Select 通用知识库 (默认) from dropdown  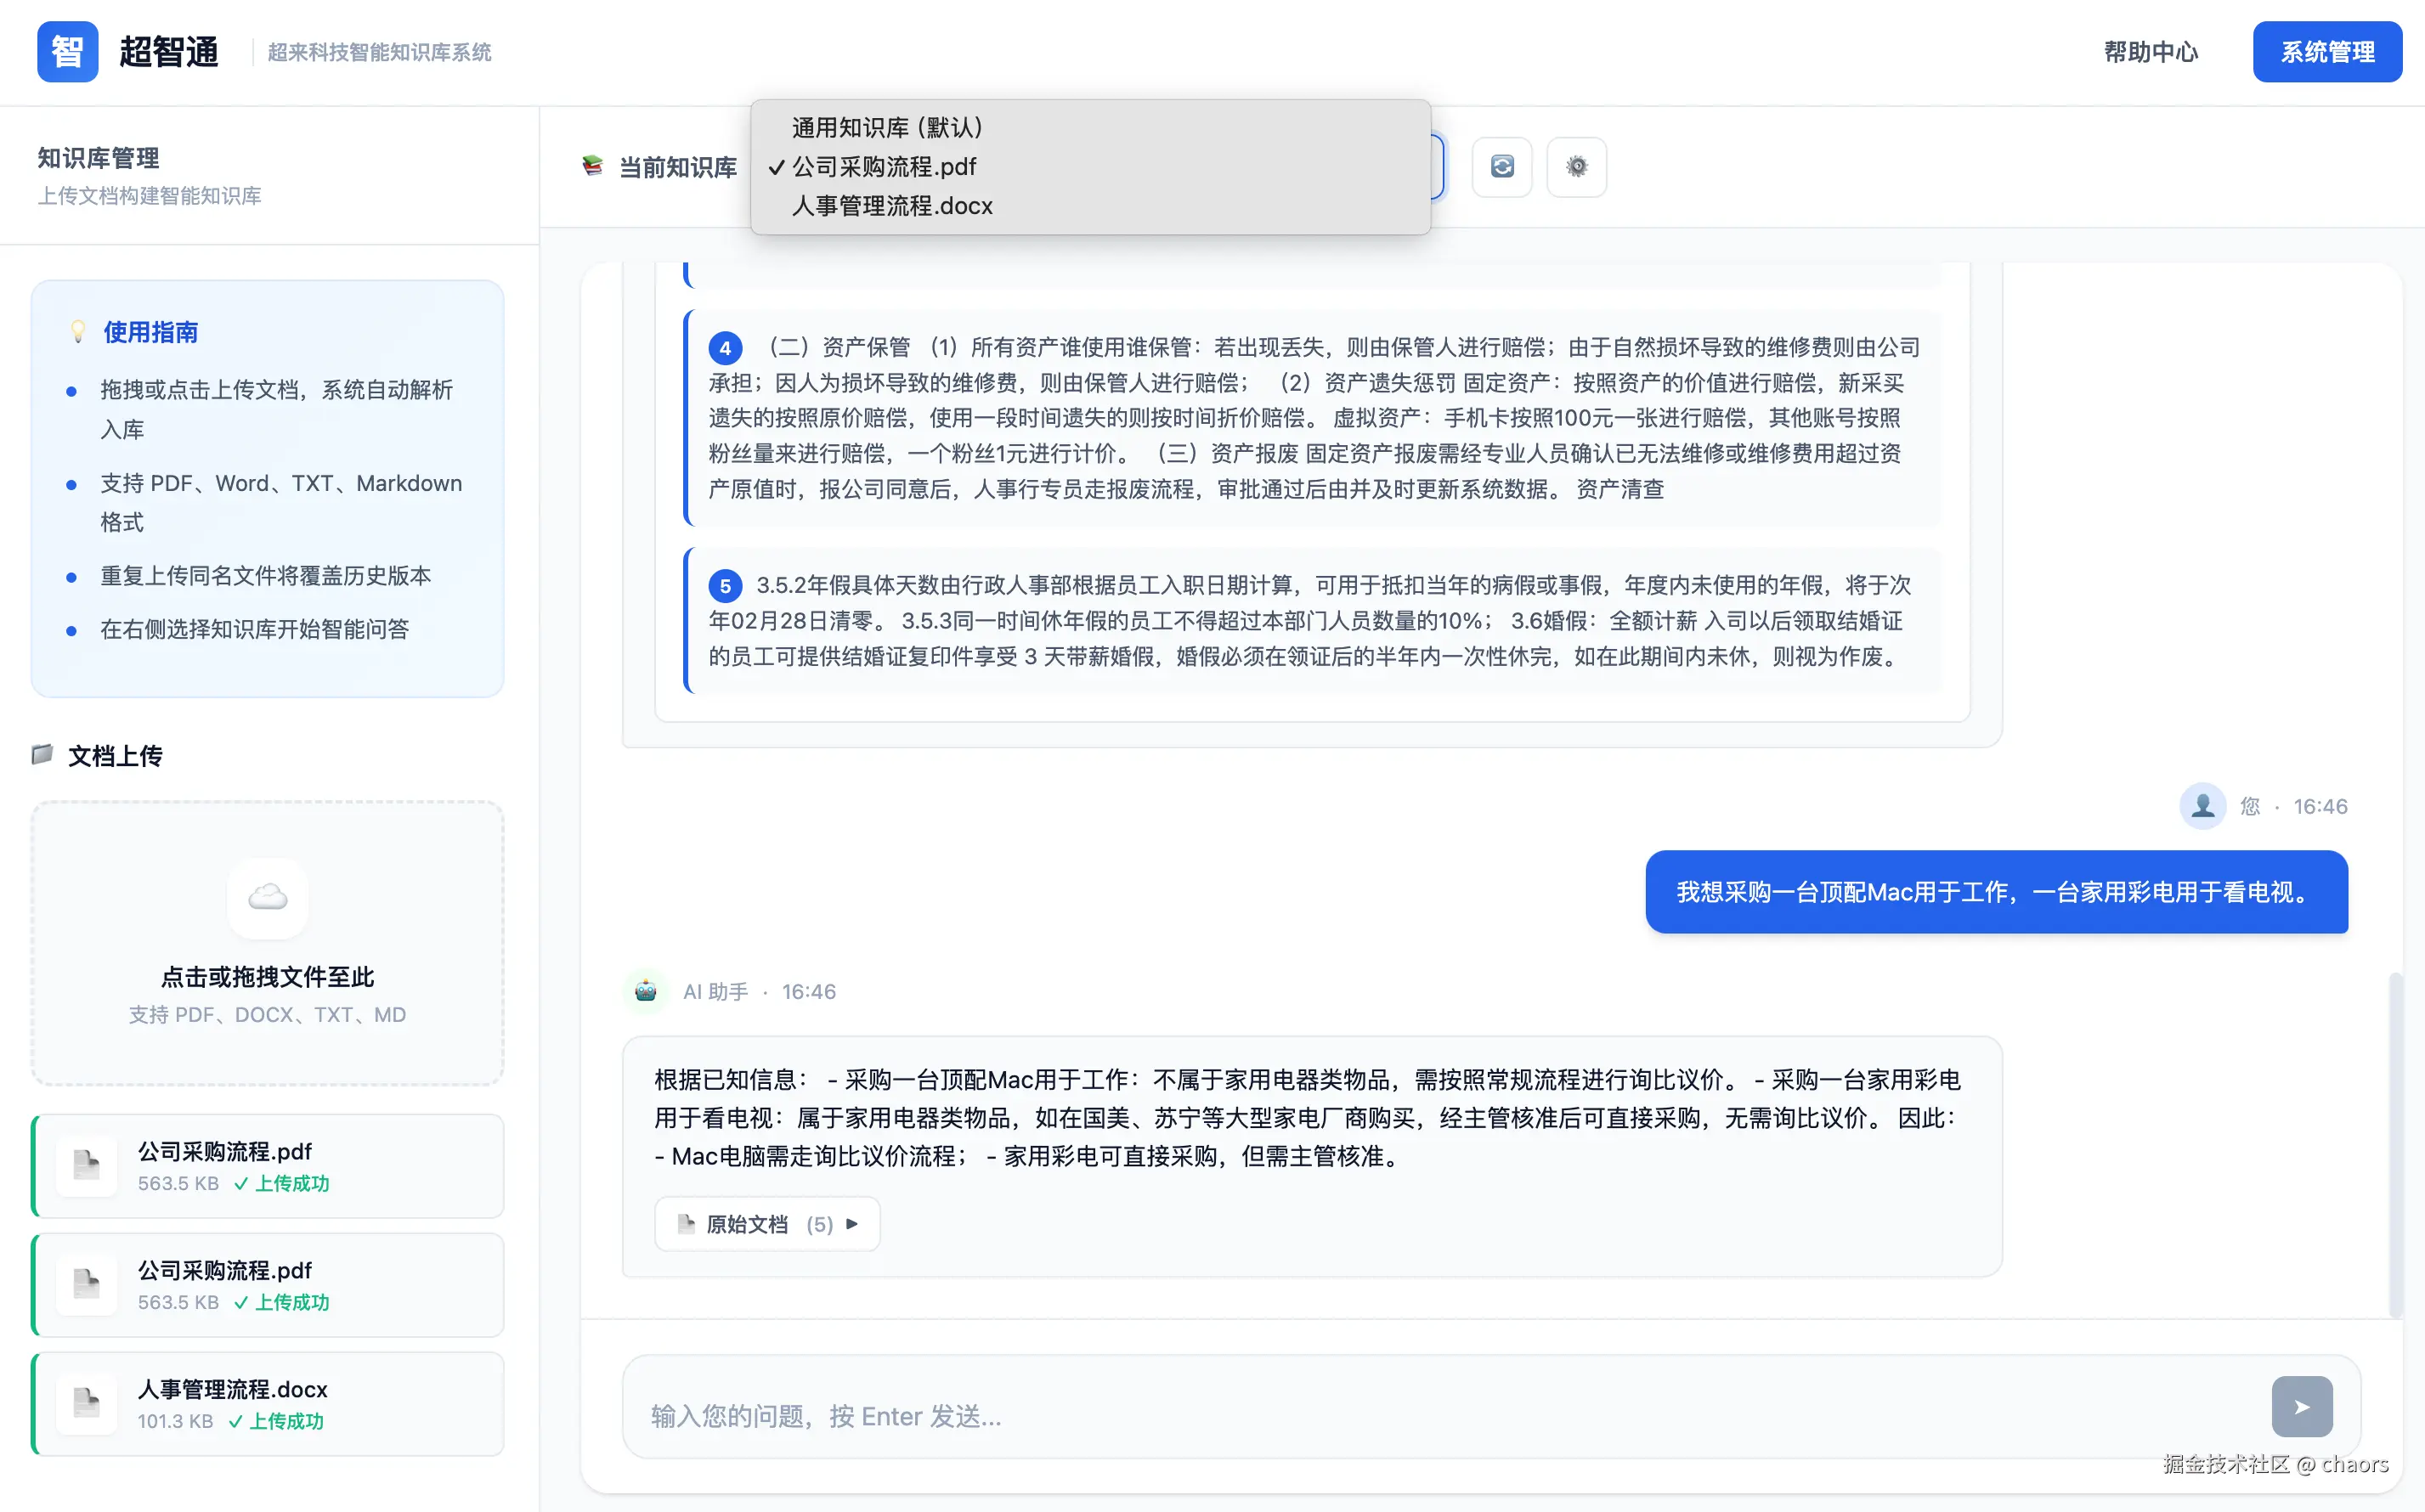click(887, 128)
